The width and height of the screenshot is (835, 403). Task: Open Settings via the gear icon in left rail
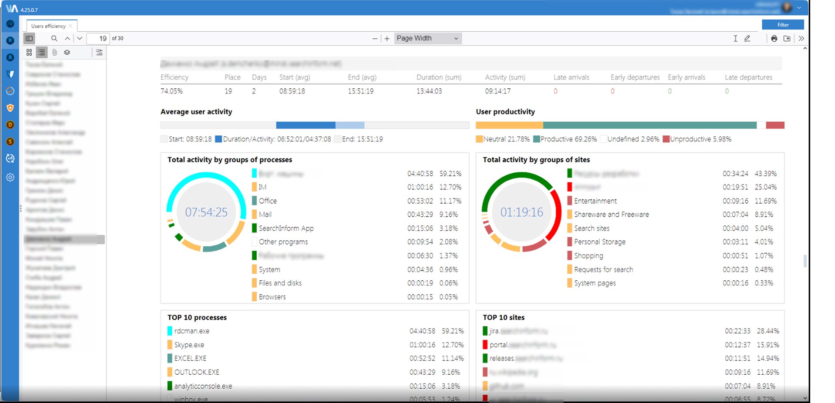pos(10,177)
